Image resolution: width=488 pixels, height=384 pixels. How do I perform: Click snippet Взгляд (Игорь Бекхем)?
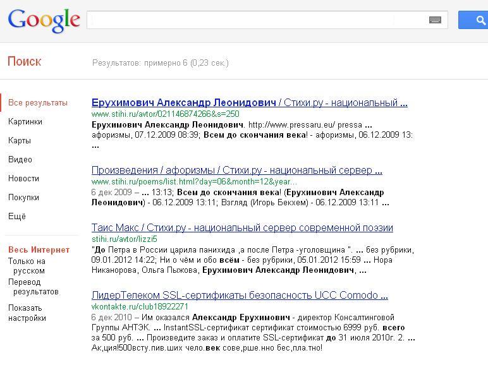[x=264, y=203]
